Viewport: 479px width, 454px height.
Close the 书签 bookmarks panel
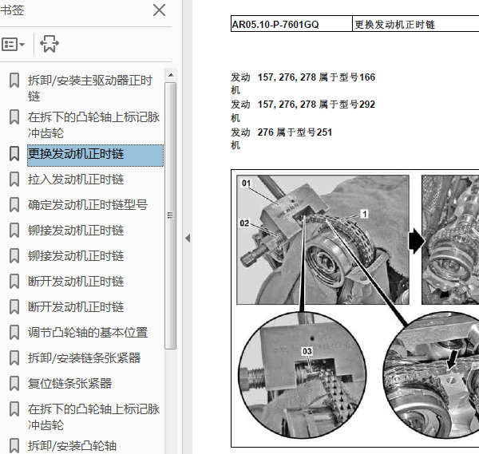coord(159,10)
